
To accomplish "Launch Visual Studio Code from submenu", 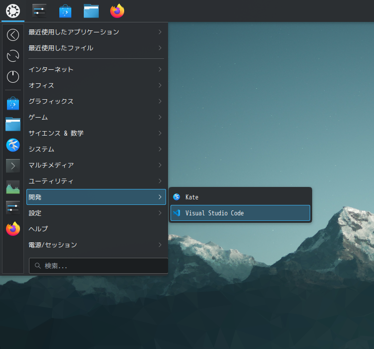I will (240, 213).
